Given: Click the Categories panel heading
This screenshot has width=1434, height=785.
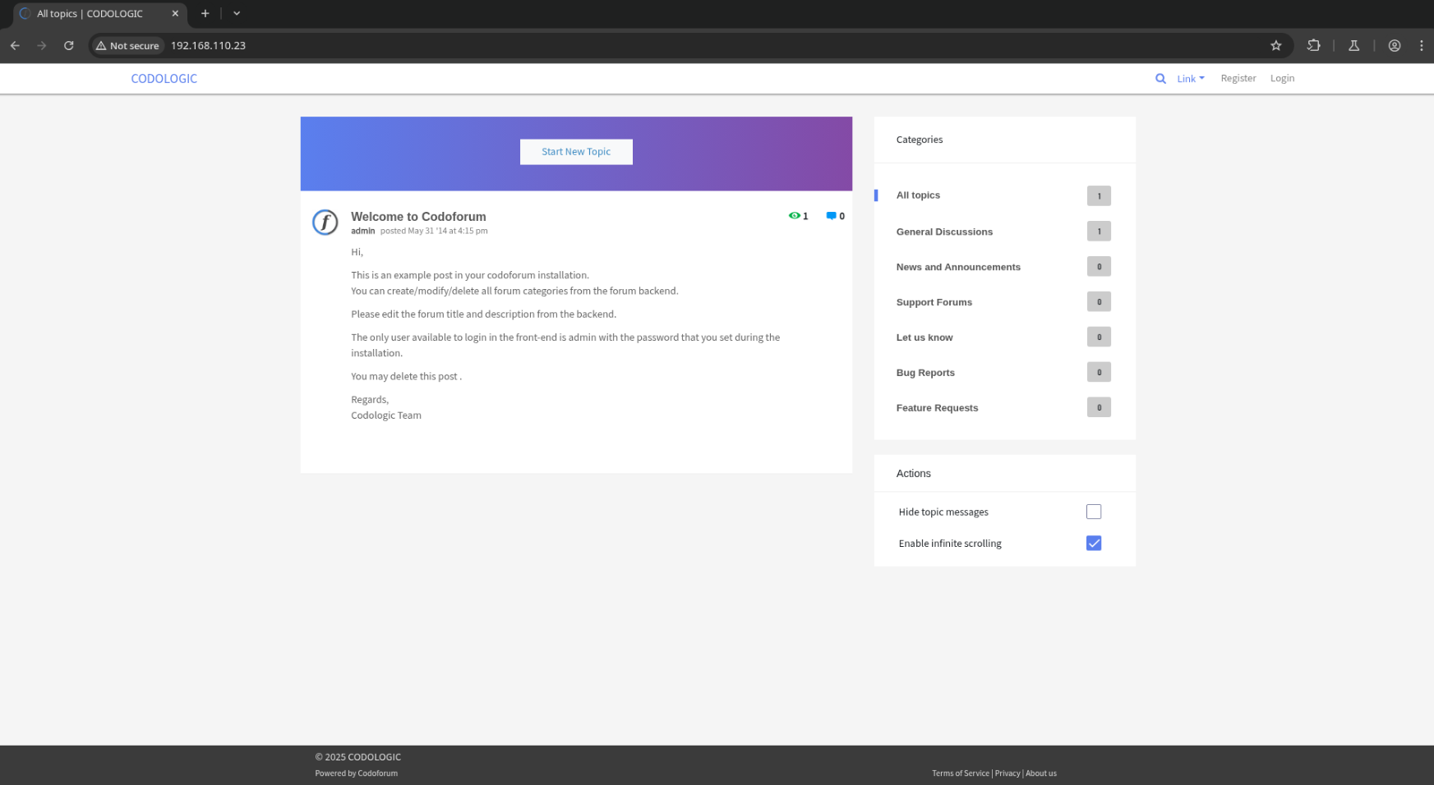Looking at the screenshot, I should [920, 140].
